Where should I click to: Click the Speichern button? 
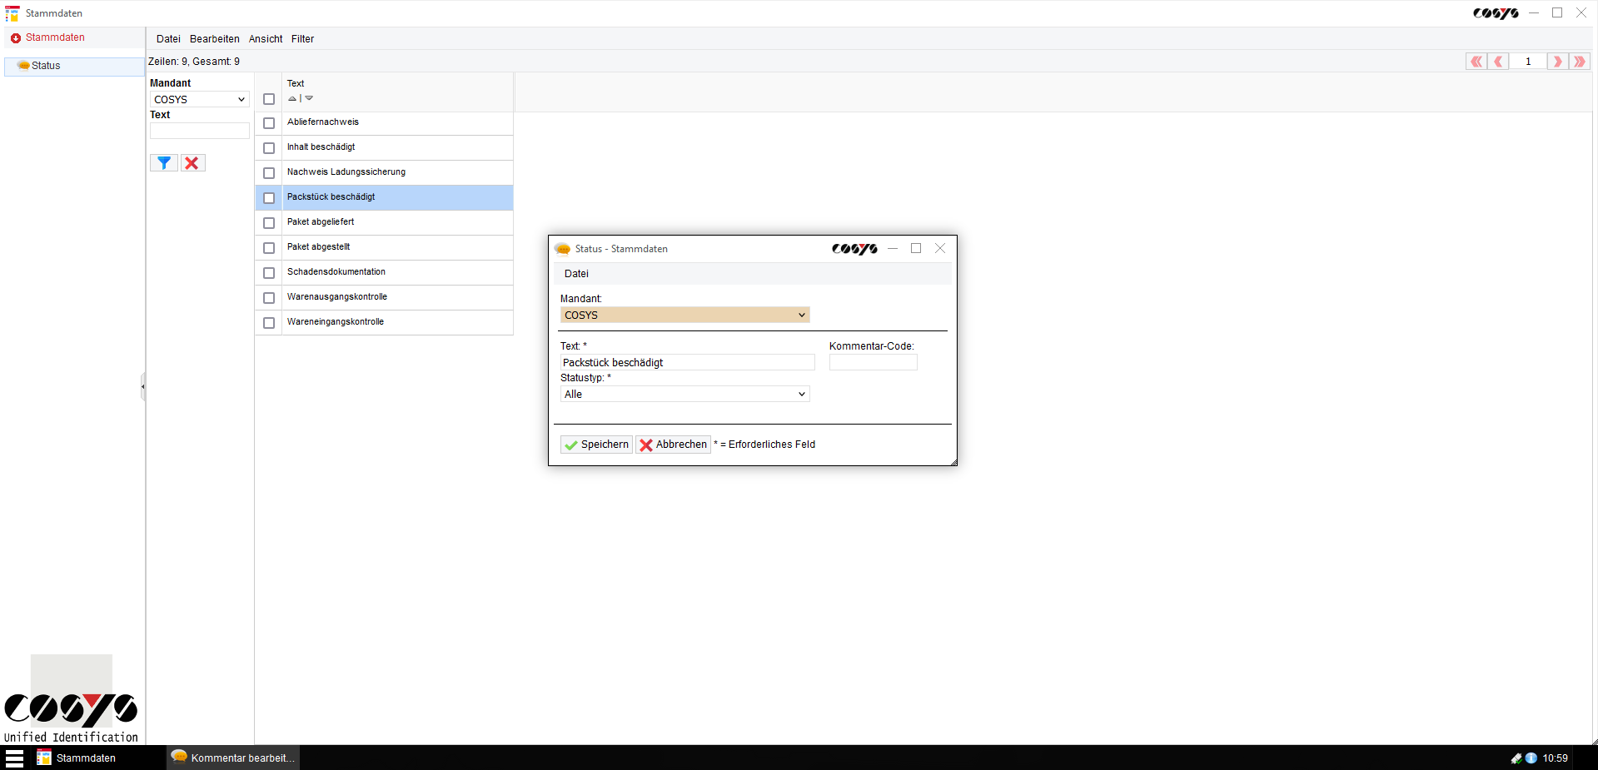point(596,445)
